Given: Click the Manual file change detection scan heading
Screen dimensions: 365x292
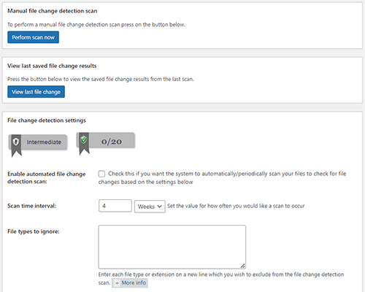Looking at the screenshot, I should 53,11.
